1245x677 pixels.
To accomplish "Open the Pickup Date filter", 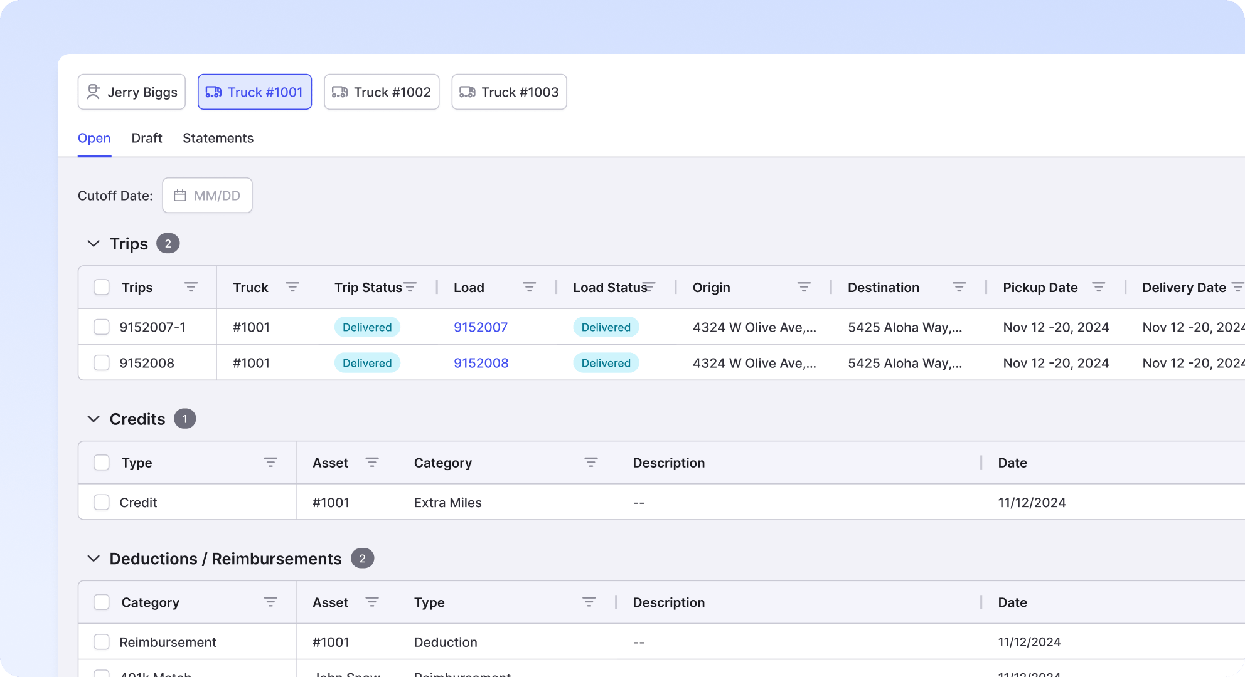I will coord(1098,287).
